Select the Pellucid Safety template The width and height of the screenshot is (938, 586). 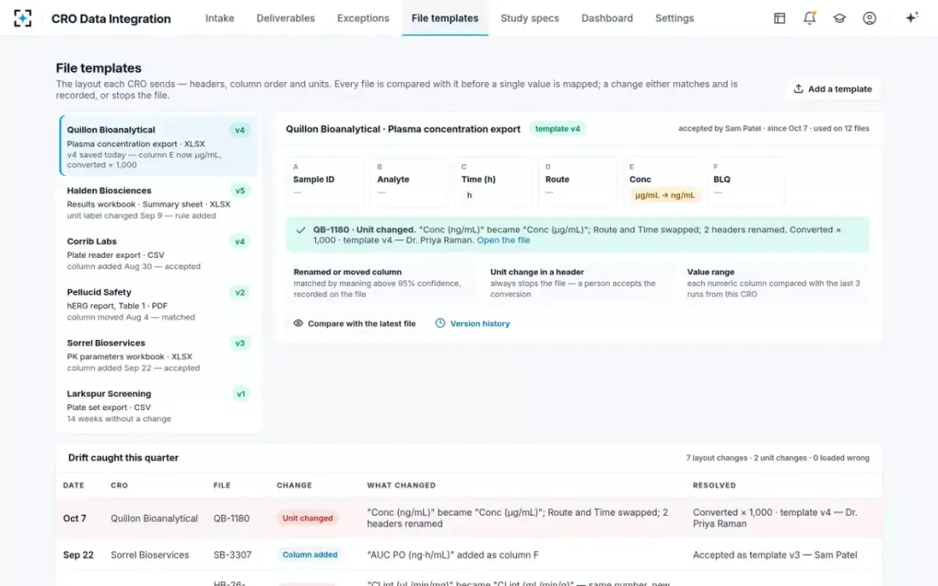point(159,304)
